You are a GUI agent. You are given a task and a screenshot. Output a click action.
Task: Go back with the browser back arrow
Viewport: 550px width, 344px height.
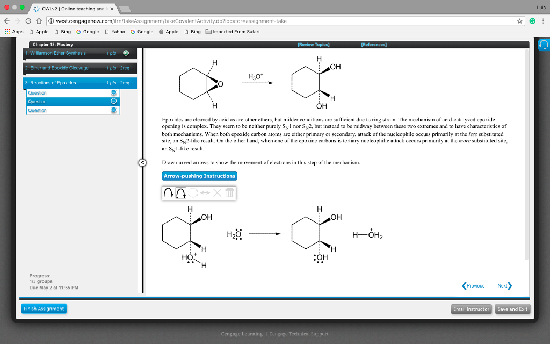pyautogui.click(x=7, y=21)
